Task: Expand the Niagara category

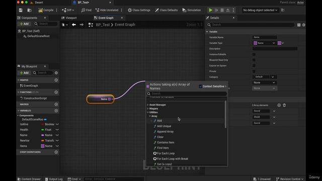Action: click(x=148, y=109)
